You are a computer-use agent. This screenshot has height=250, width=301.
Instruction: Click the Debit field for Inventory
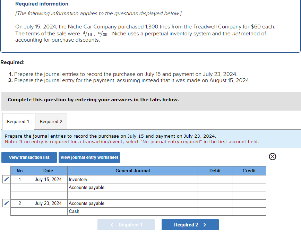[215, 179]
